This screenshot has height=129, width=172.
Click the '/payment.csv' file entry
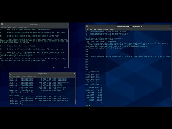point(61,87)
